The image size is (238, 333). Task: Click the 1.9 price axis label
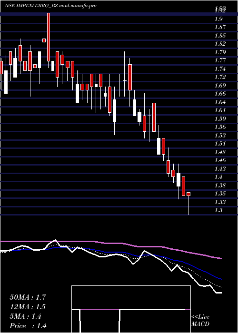218,19
